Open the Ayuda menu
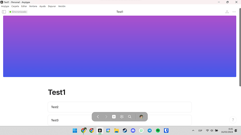 click(42, 6)
